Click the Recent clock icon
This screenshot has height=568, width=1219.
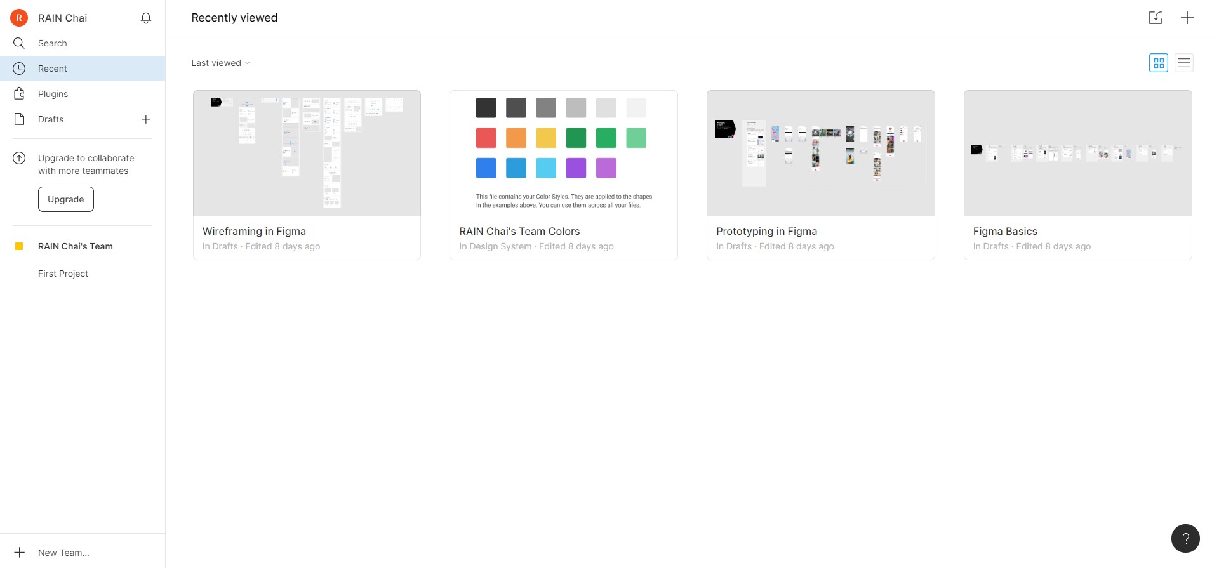tap(19, 69)
